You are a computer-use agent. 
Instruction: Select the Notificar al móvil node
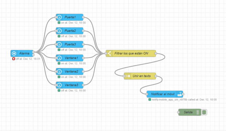click(x=165, y=94)
